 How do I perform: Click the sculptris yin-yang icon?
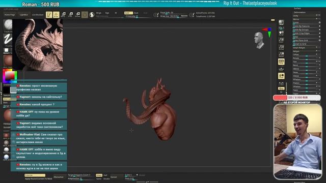click(x=92, y=15)
